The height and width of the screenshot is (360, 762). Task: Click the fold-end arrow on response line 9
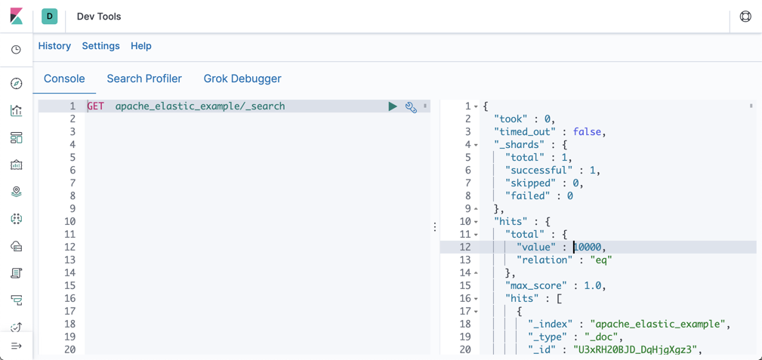pos(476,209)
